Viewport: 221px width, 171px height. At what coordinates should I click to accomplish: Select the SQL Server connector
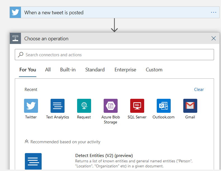pyautogui.click(x=137, y=106)
